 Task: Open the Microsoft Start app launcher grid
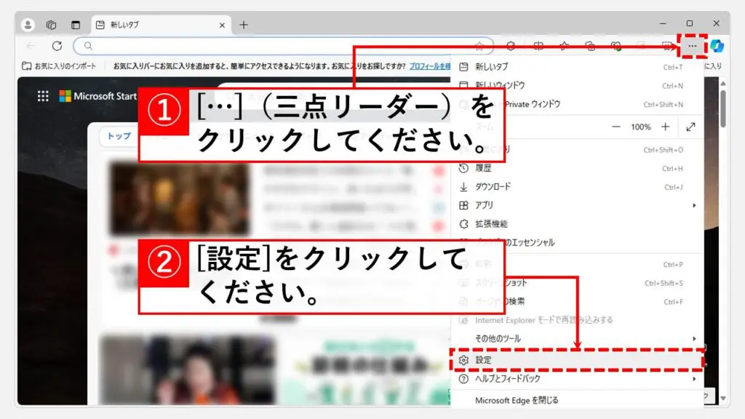(43, 96)
